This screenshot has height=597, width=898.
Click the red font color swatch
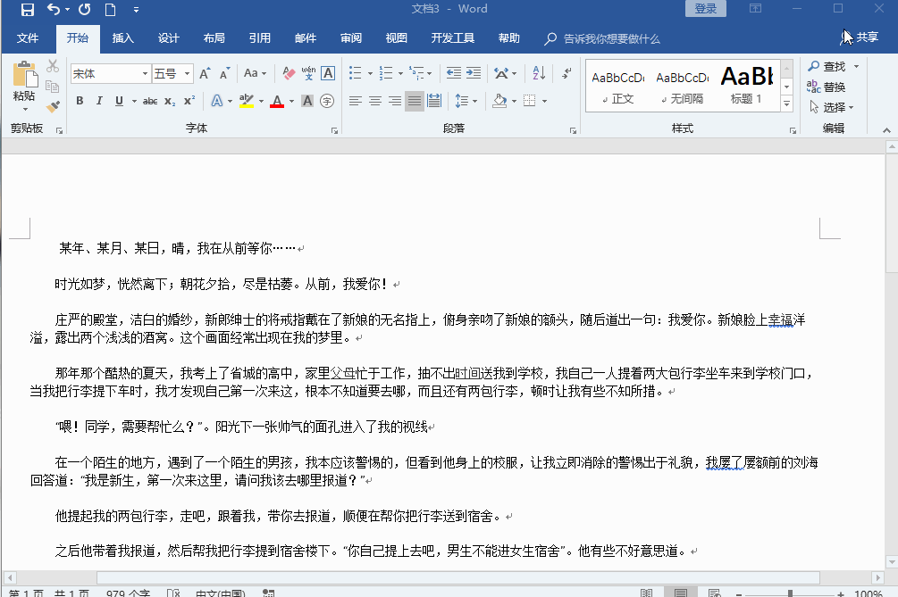276,101
